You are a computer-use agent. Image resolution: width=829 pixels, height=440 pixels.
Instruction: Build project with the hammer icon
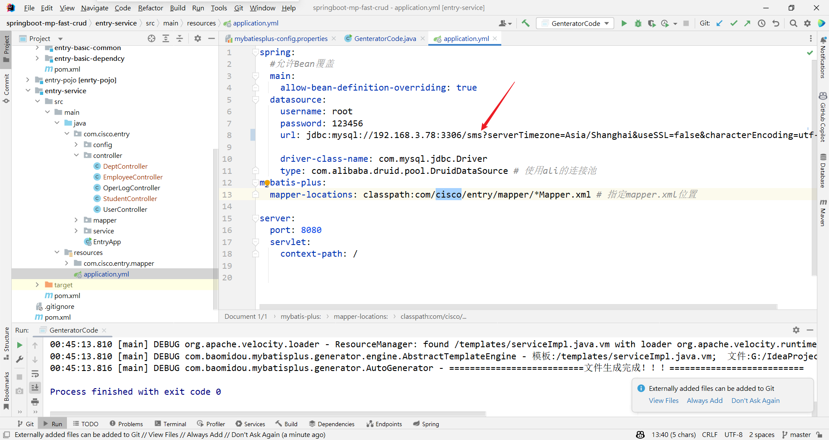pyautogui.click(x=525, y=23)
